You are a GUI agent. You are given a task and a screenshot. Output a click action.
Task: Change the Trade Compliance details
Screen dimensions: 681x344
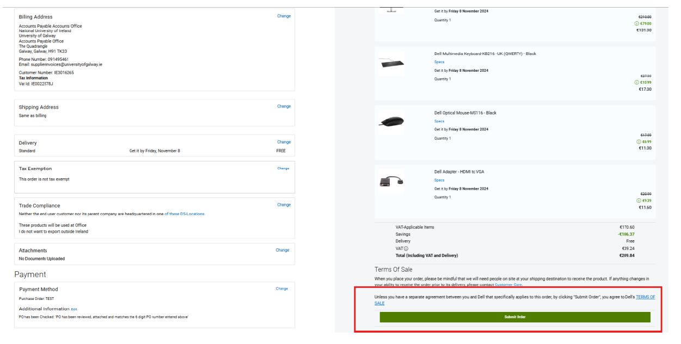point(284,205)
